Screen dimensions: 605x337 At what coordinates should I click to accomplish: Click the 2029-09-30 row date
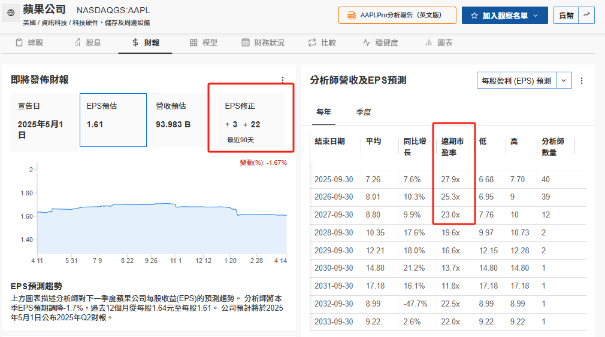coord(334,250)
